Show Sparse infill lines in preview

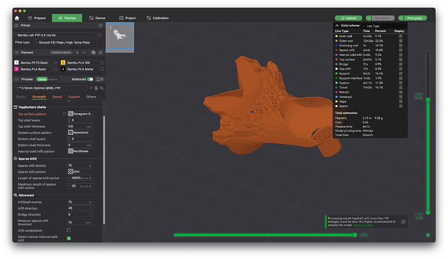click(x=401, y=50)
